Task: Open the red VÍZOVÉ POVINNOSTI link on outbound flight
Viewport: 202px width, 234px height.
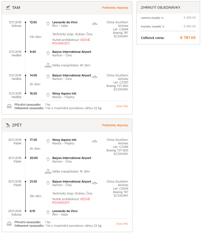Action: tap(71, 42)
